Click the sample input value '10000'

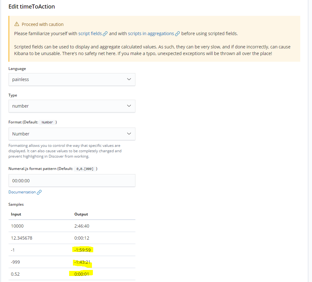pos(17,226)
